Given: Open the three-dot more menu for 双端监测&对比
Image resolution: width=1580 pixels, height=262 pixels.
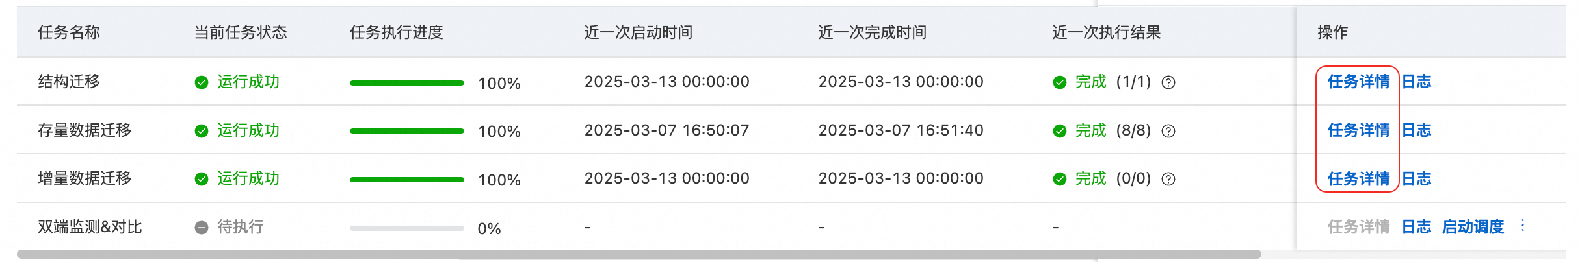Looking at the screenshot, I should (1523, 226).
